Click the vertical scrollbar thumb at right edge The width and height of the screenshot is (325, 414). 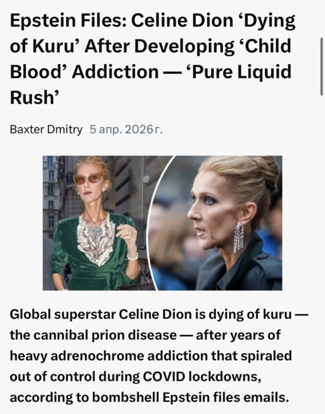(x=321, y=66)
